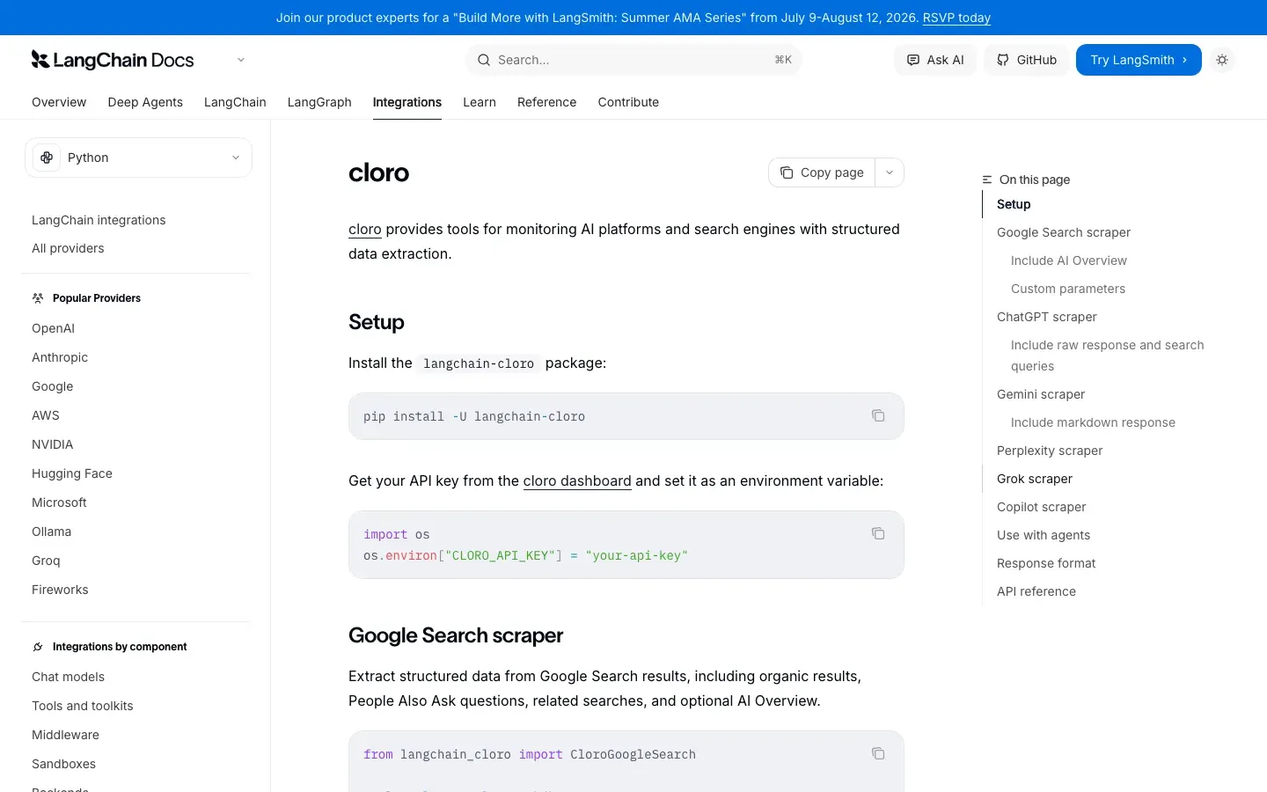Jump to Include markdown response section
The image size is (1267, 792).
point(1093,422)
